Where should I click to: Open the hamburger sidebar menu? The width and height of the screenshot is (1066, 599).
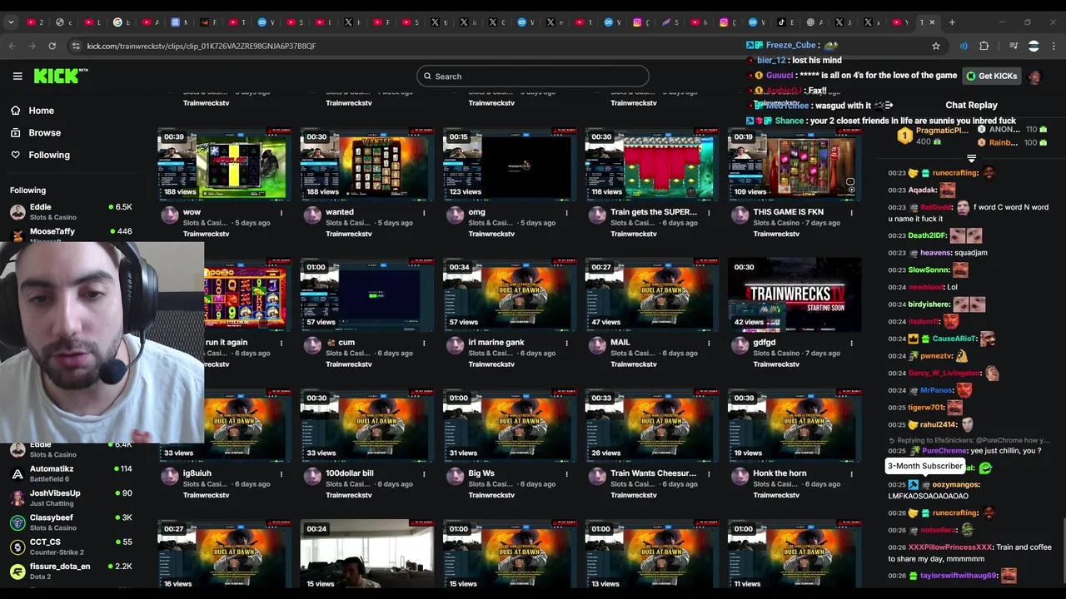point(17,76)
